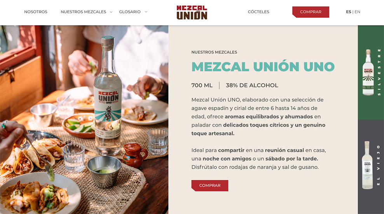Open the Nosotros menu item

pos(36,12)
